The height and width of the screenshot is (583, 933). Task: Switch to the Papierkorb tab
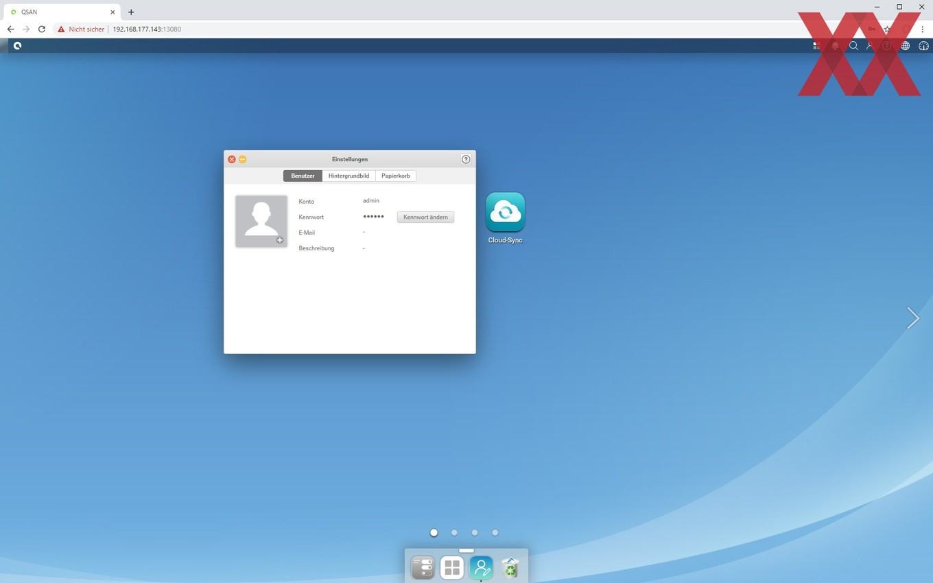point(396,176)
